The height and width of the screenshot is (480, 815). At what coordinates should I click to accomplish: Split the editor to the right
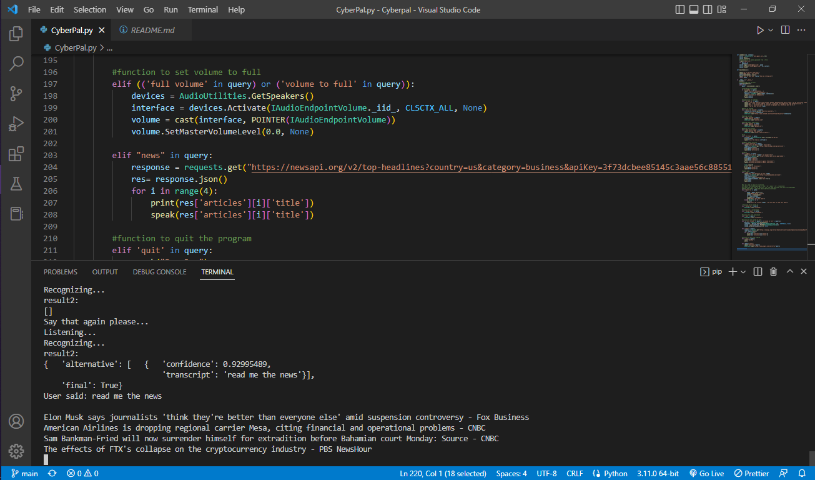(786, 30)
